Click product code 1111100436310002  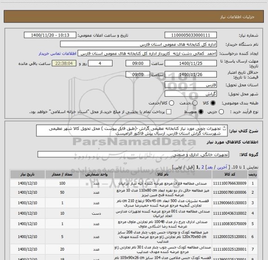click(x=230, y=213)
